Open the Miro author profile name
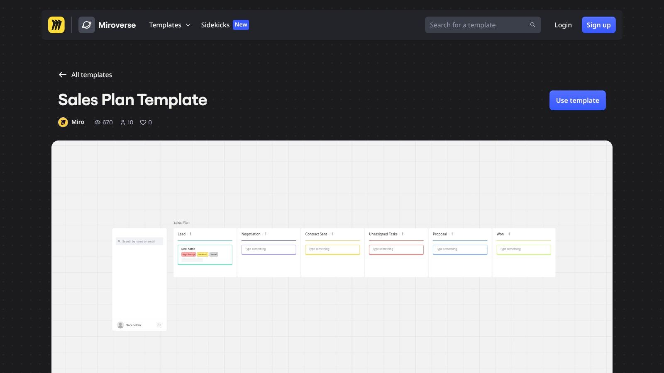This screenshot has height=373, width=664. pyautogui.click(x=78, y=122)
